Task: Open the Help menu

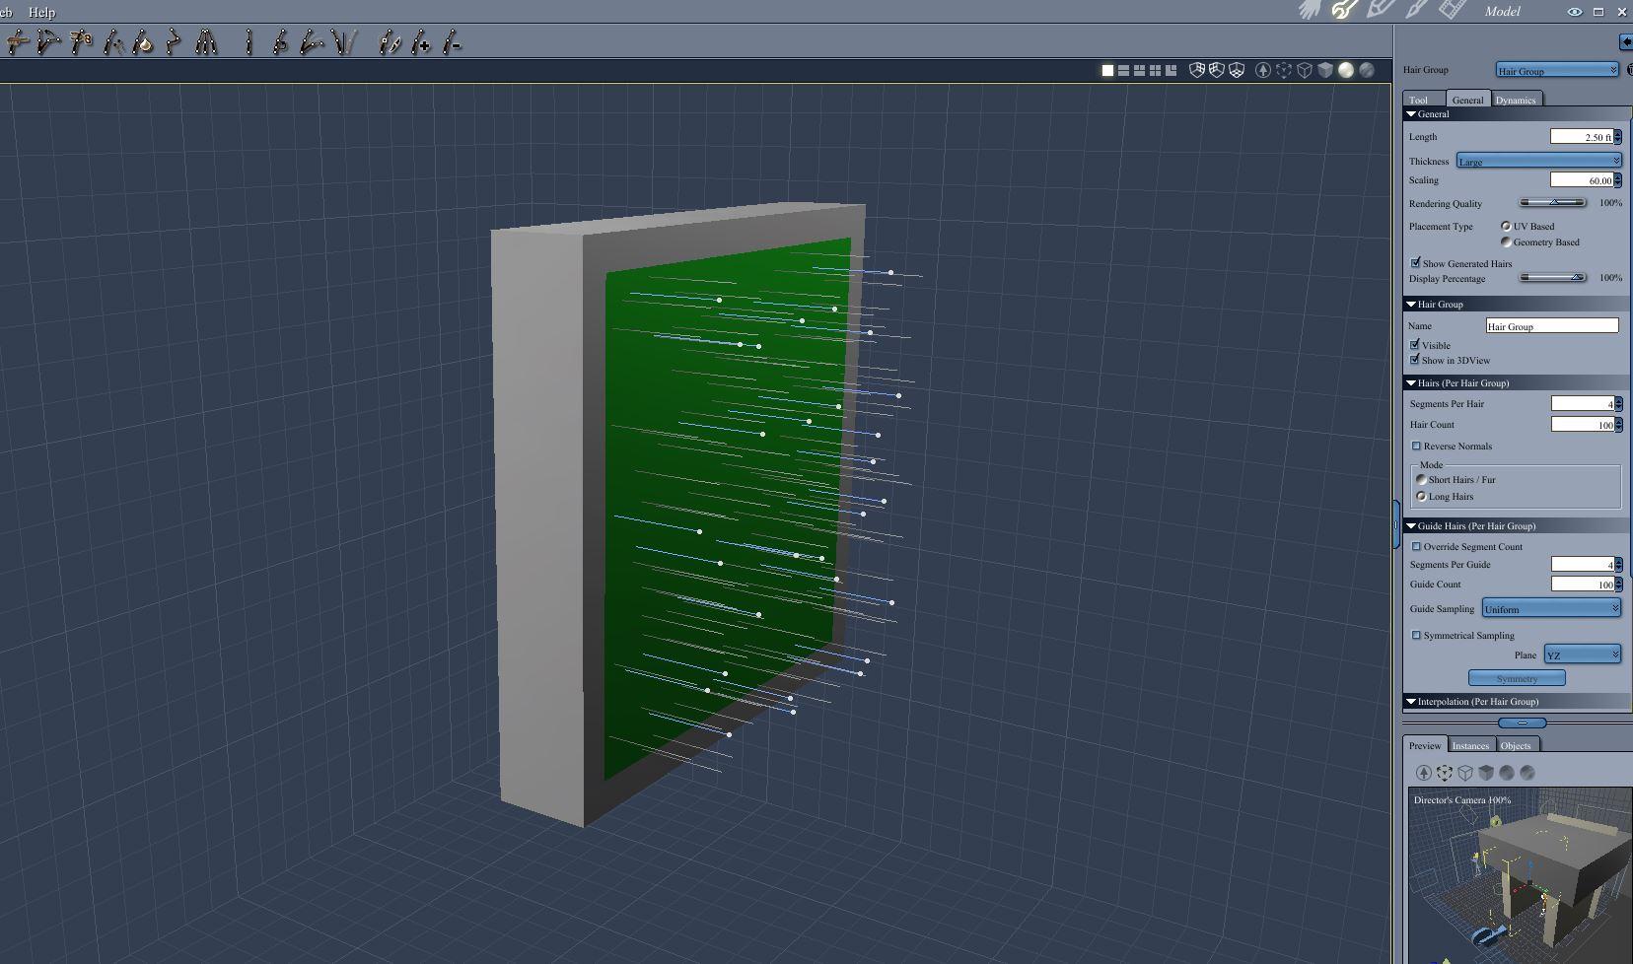Action: 42,12
